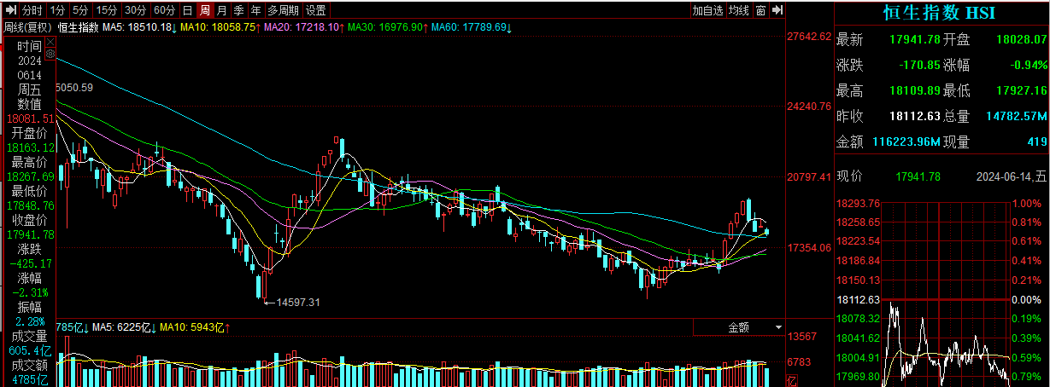Click 最高 value 18109.89
Screen dimensions: 1050x387
(914, 91)
